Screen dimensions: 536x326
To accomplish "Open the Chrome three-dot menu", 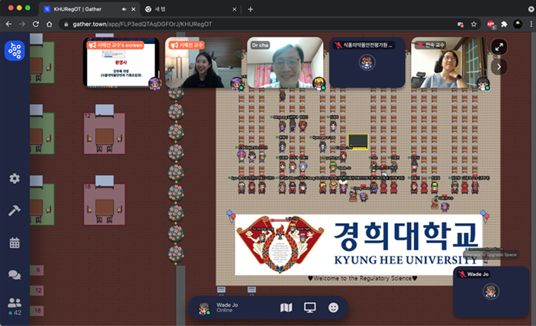I will pyautogui.click(x=531, y=24).
